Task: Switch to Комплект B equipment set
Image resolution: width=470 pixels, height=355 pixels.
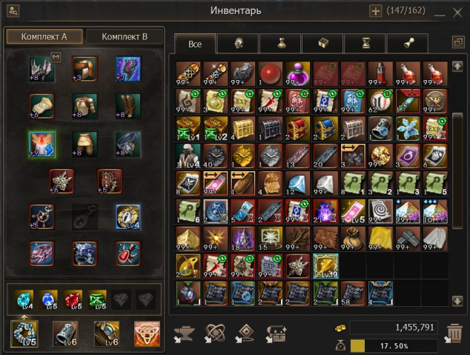Action: tap(125, 37)
